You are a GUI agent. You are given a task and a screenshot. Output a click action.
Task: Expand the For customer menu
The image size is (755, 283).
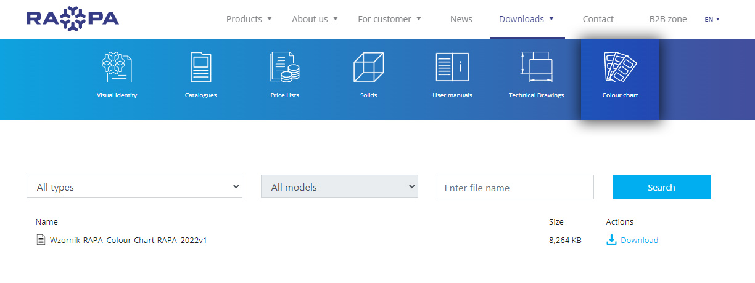(x=389, y=19)
